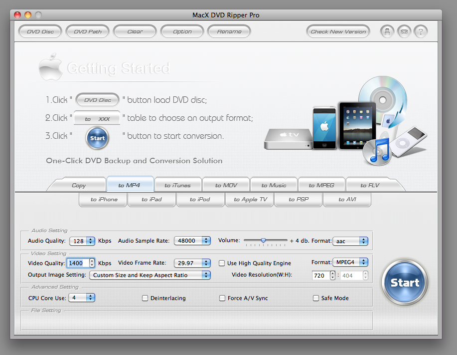
Task: Open the Option button
Action: [x=182, y=31]
